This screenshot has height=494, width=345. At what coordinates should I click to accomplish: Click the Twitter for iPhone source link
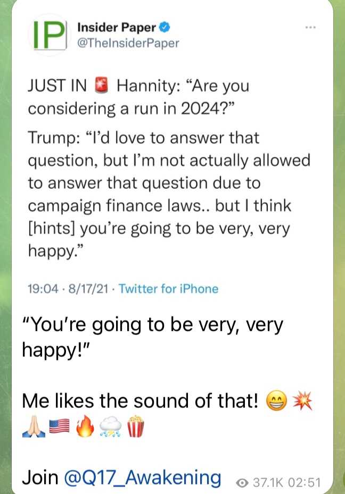point(168,289)
